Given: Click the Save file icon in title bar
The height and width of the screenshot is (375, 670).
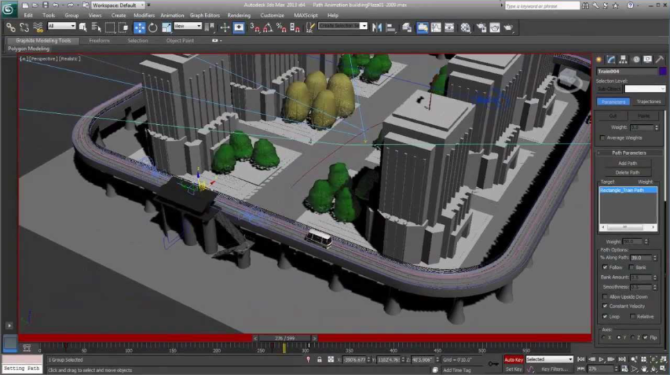Looking at the screenshot, I should click(45, 5).
